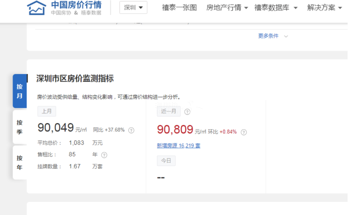Viewport: 359px width, 215px height.
Task: Open the 禧泰数据库 dropdown menu
Action: point(276,8)
